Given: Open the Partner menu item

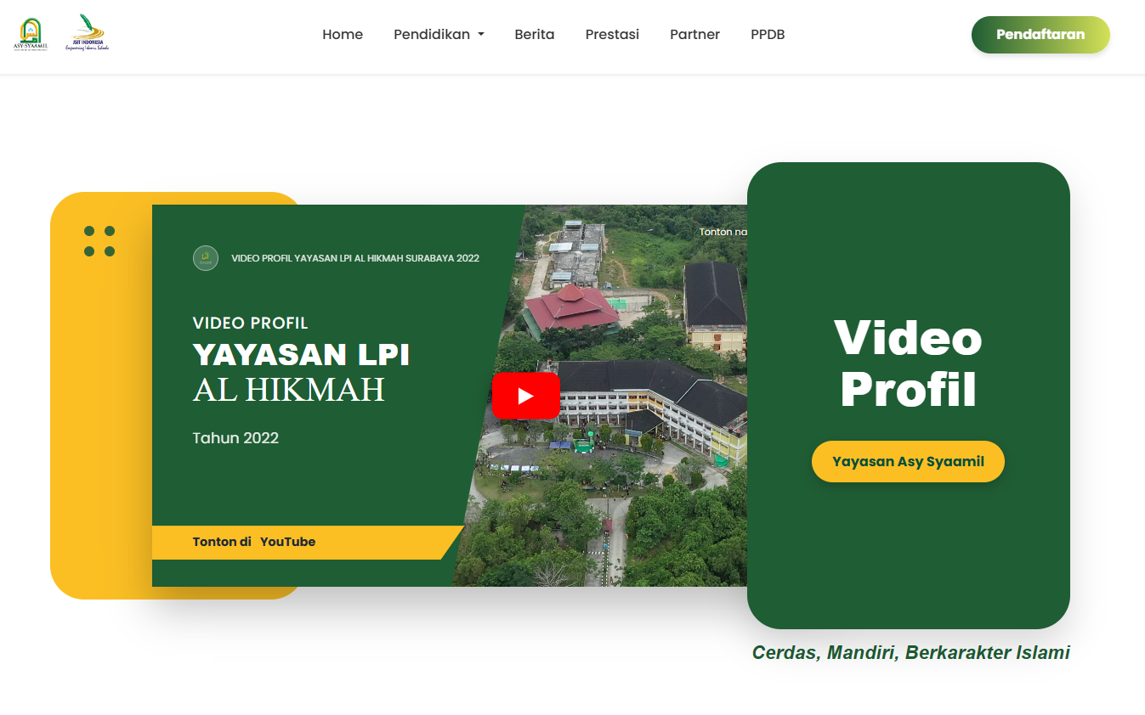Looking at the screenshot, I should tap(694, 35).
